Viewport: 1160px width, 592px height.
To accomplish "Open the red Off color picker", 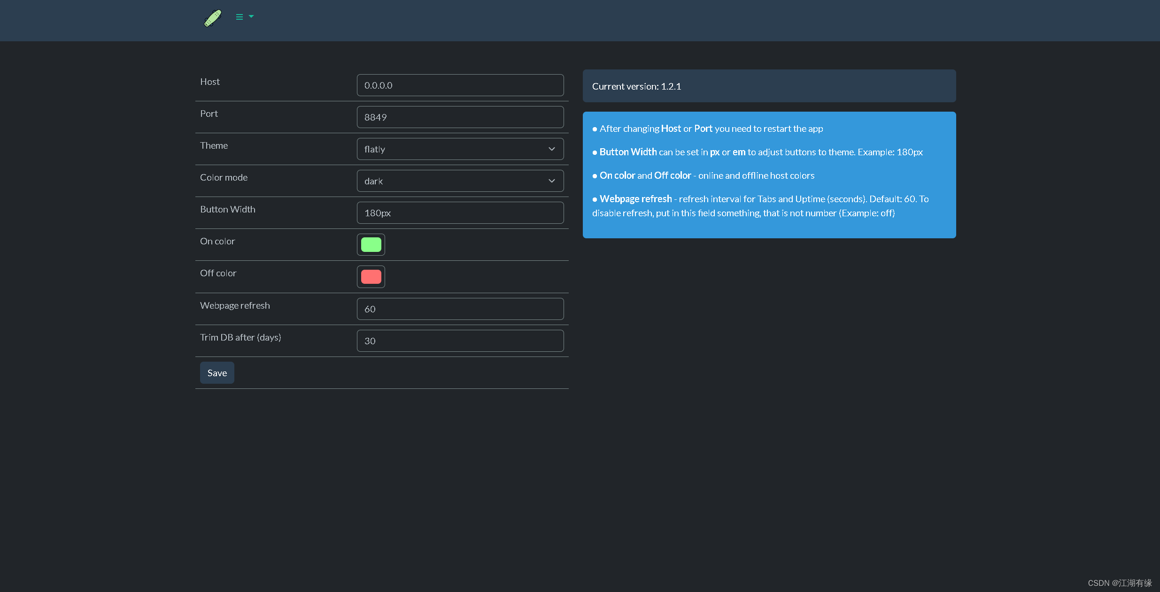I will (371, 277).
